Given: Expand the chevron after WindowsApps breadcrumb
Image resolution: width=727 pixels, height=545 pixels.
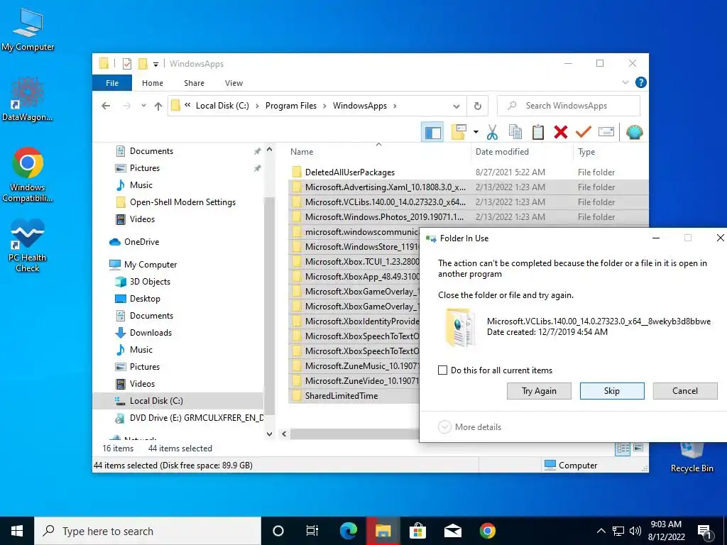Looking at the screenshot, I should click(395, 106).
